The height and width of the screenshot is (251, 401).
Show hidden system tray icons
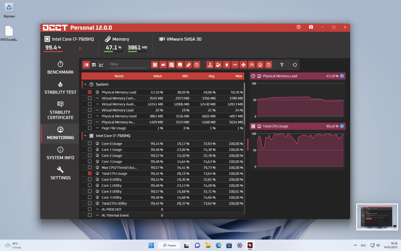coord(355,245)
